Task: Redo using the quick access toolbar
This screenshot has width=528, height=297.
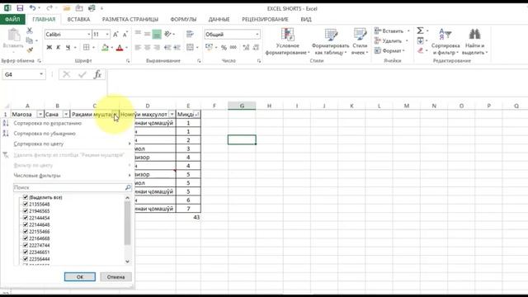Action: [x=49, y=8]
